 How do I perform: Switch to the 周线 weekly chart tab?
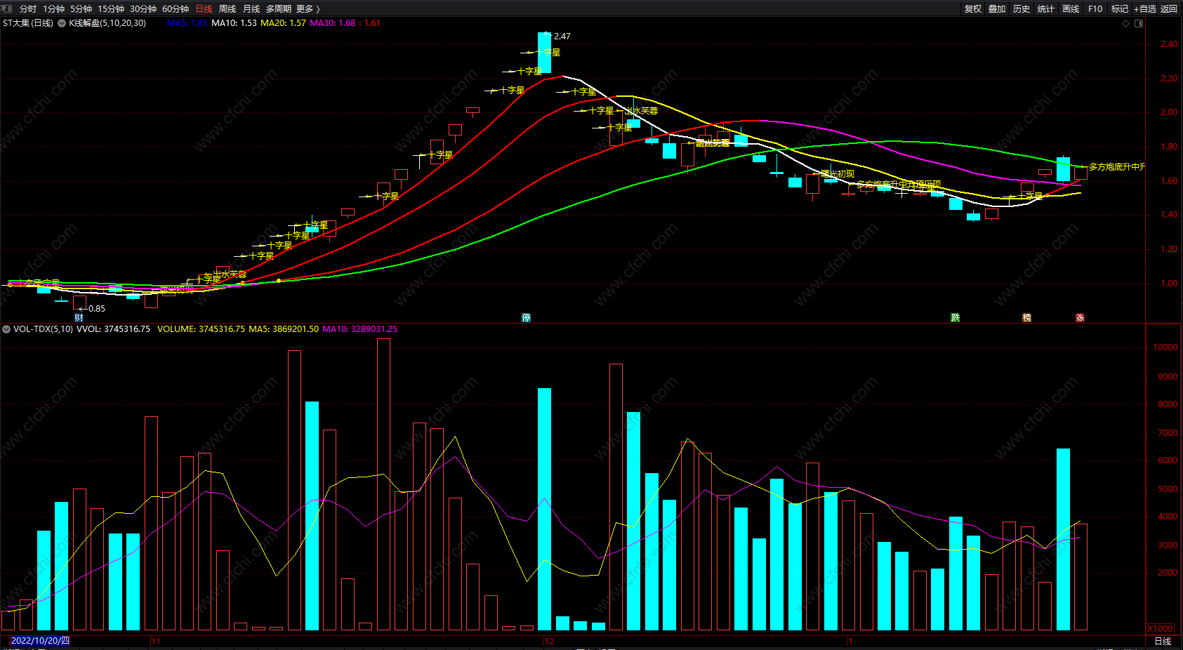point(227,8)
